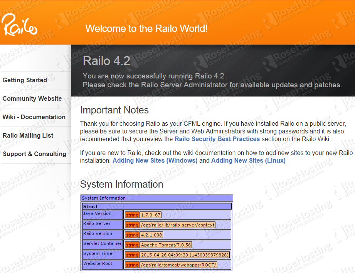Click the Website Root row label

tap(103, 265)
